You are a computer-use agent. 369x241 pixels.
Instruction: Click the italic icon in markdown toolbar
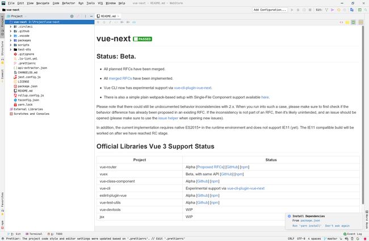tap(110, 22)
